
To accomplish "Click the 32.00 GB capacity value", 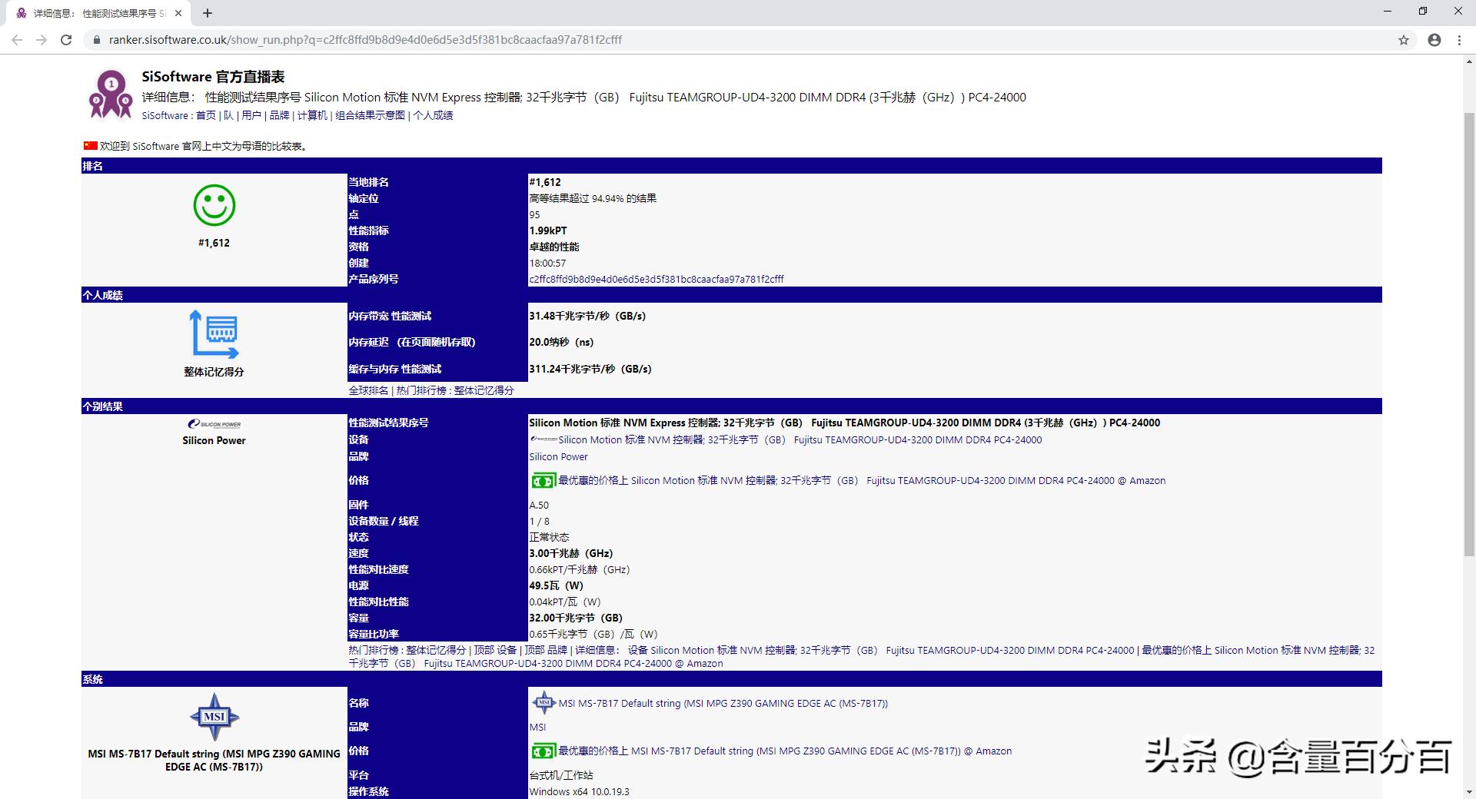I will [x=576, y=618].
